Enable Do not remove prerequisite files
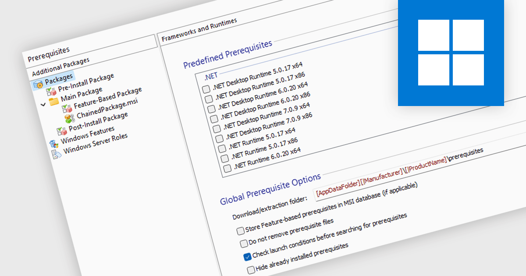Image resolution: width=526 pixels, height=276 pixels. 244,244
